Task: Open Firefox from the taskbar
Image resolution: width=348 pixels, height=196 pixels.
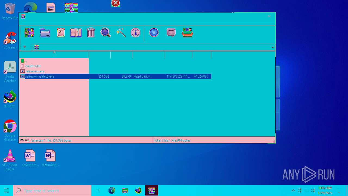Action: (138, 191)
